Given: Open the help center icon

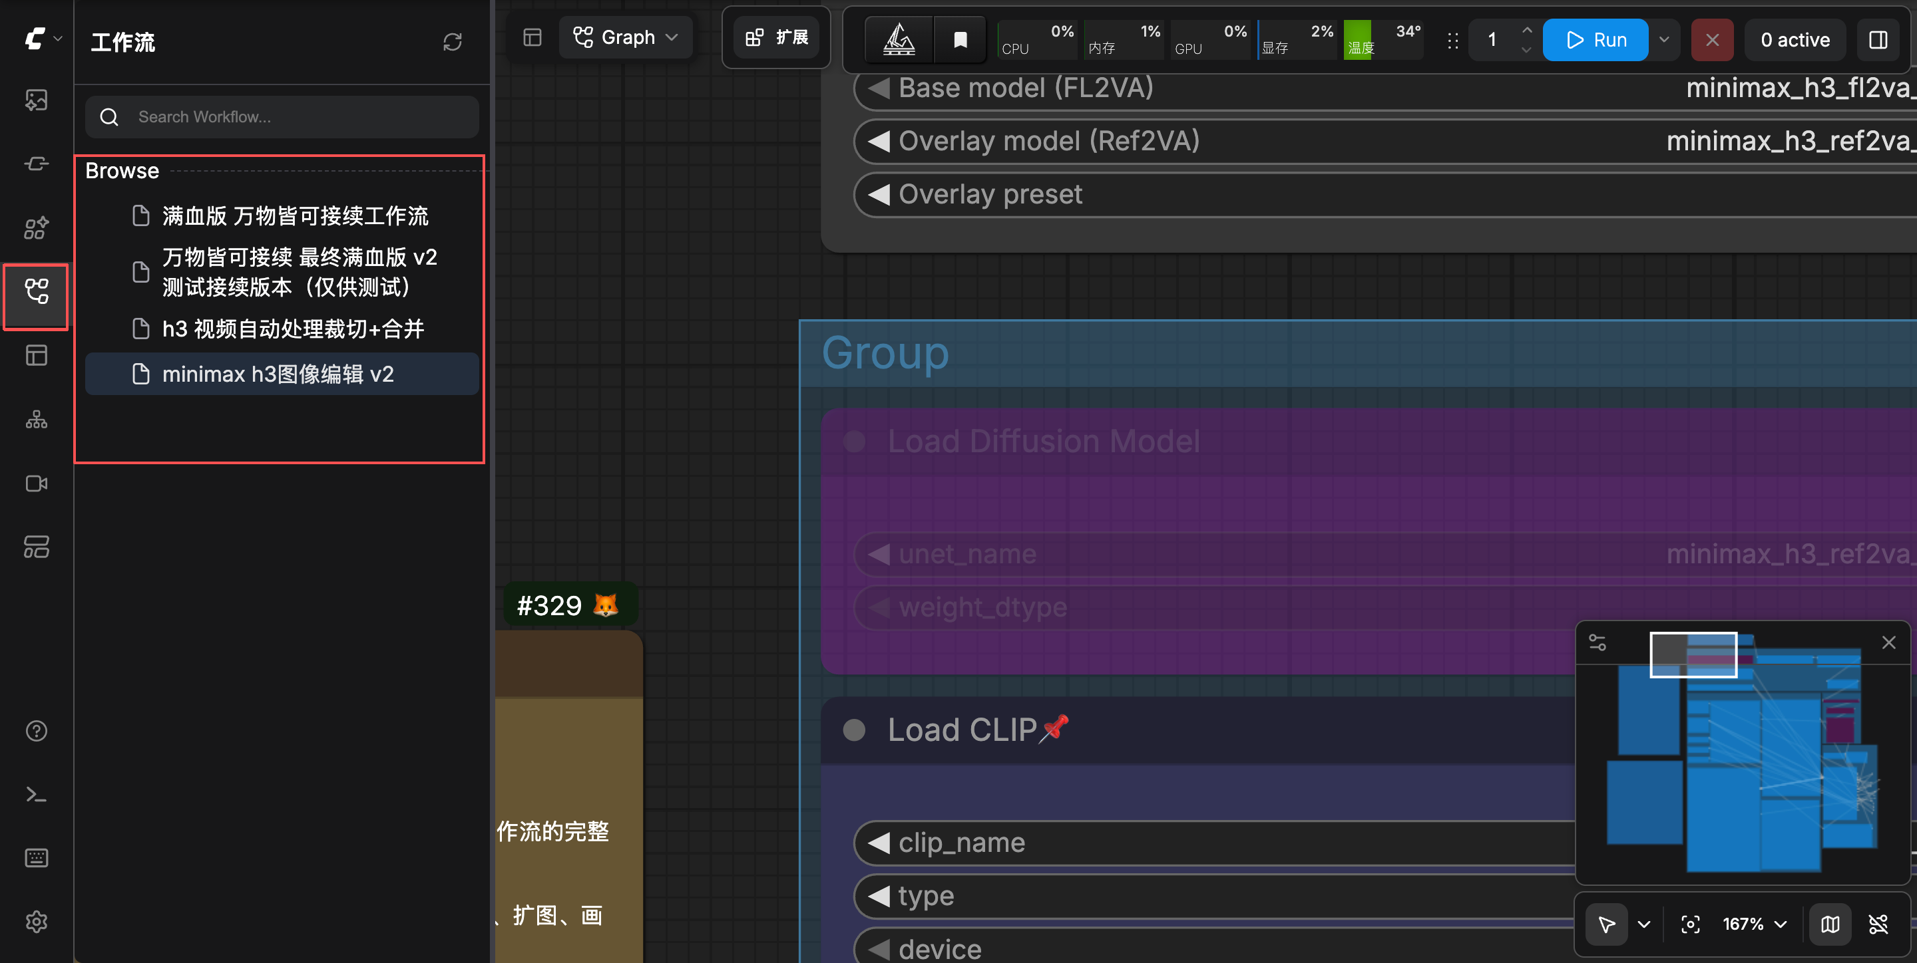Looking at the screenshot, I should [x=36, y=731].
